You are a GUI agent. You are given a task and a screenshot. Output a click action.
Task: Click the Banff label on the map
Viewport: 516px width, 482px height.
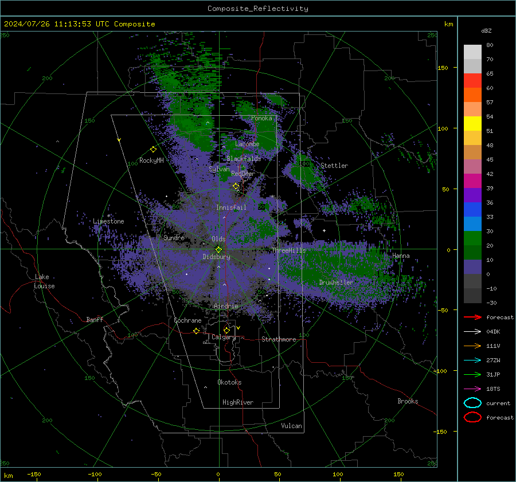click(95, 319)
